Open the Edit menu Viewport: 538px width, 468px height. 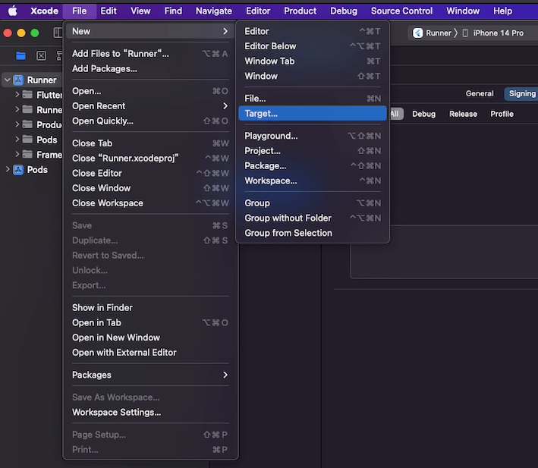point(109,11)
